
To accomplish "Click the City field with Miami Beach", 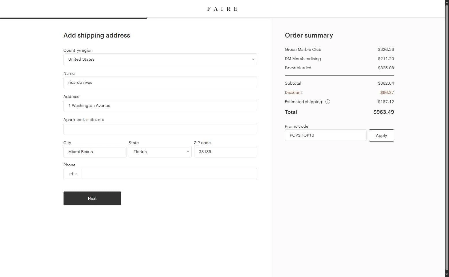I will click(95, 152).
